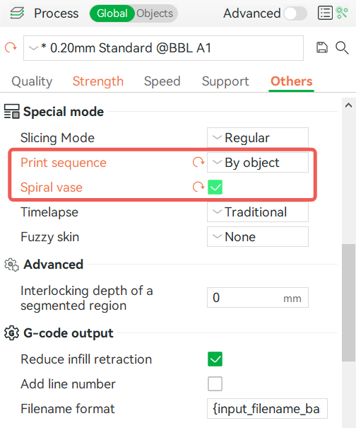Reset the Print sequence value
Screen dimensions: 356x428
click(198, 162)
